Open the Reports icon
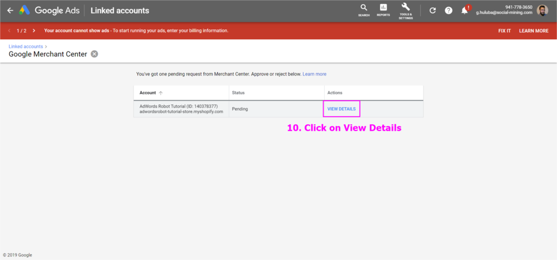The height and width of the screenshot is (260, 557). pos(383,11)
